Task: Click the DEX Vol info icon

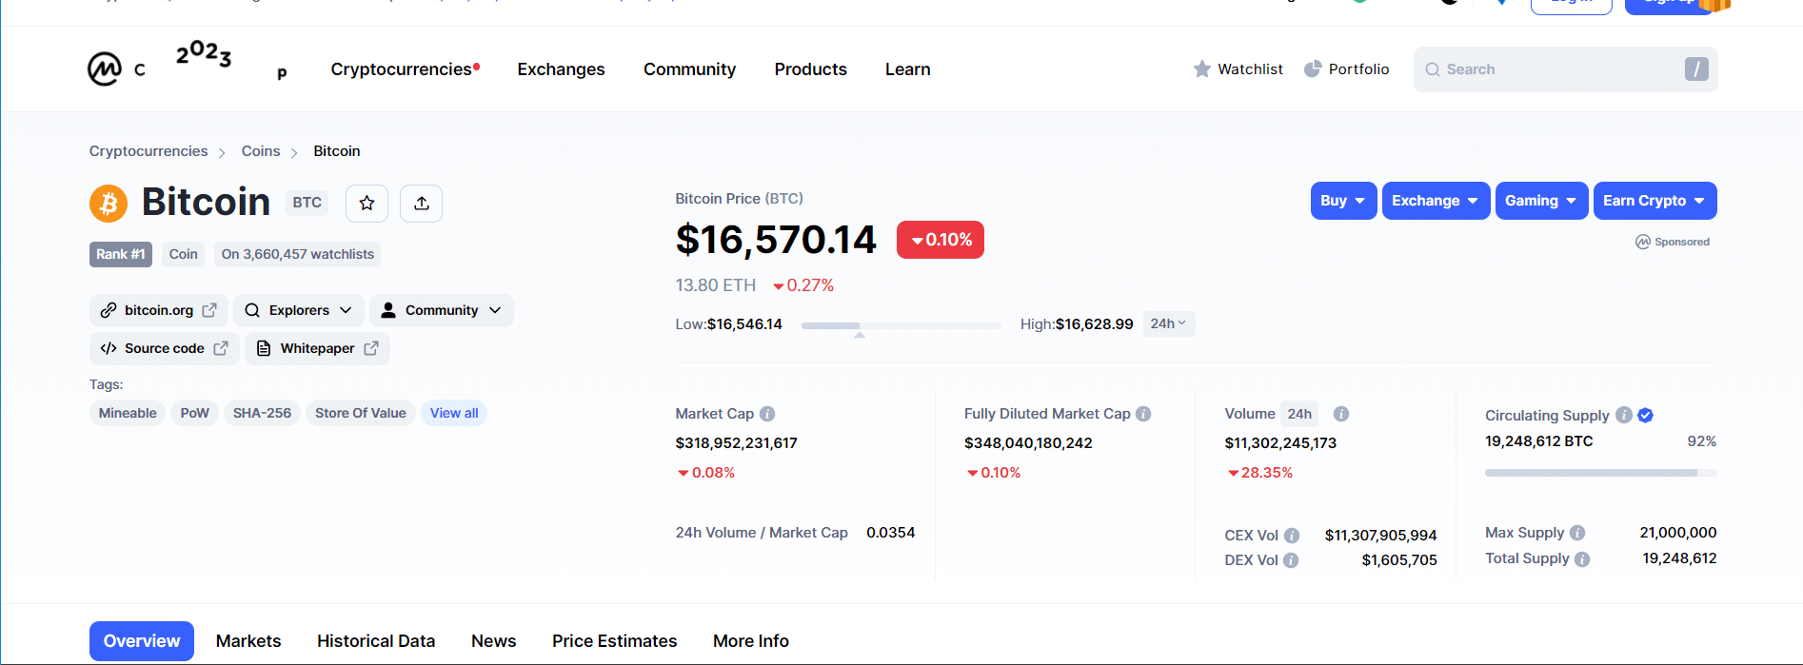Action: point(1291,560)
